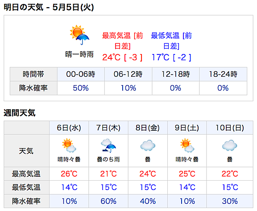Click the cloud icon for 10日(日)

[230, 145]
